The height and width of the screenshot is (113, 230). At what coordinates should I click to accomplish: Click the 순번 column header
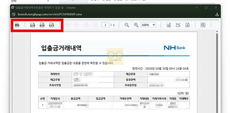coord(43,99)
